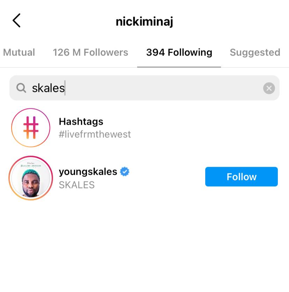This screenshot has height=292, width=289.
Task: Open the youngskales profile picture
Action: point(30,178)
